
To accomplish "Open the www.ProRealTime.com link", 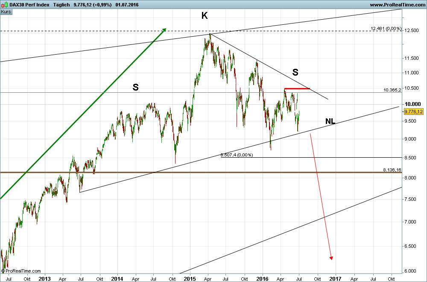I will [x=397, y=3].
